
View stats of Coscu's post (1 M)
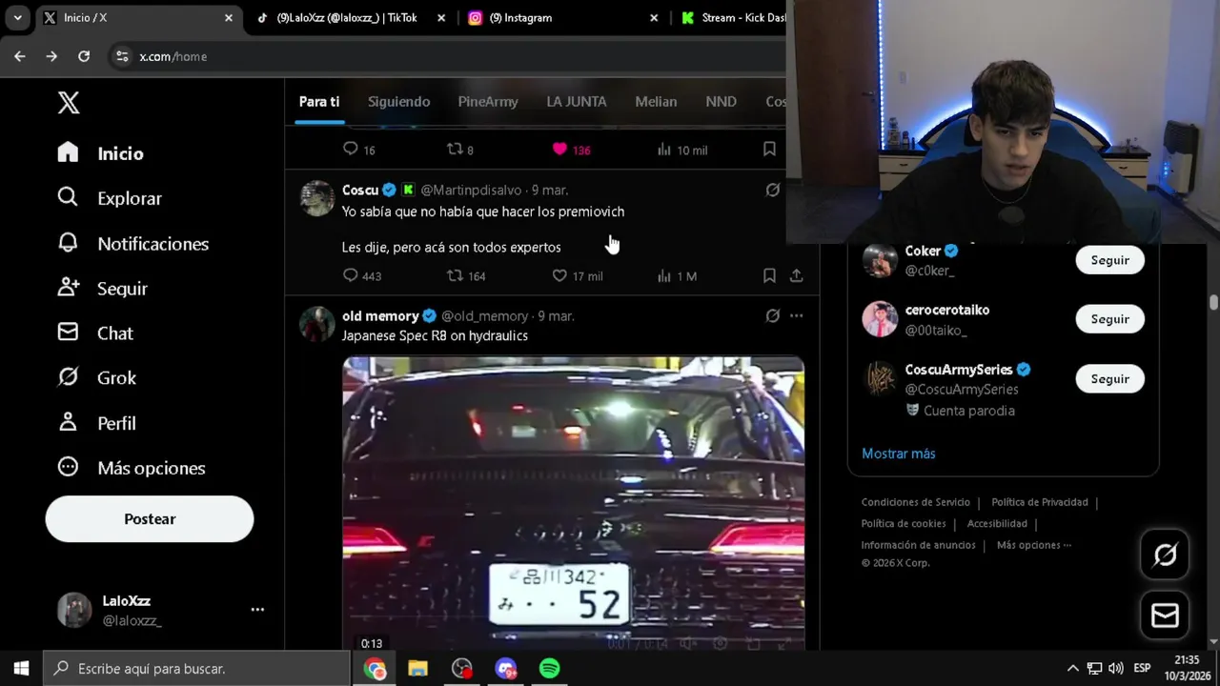point(678,276)
